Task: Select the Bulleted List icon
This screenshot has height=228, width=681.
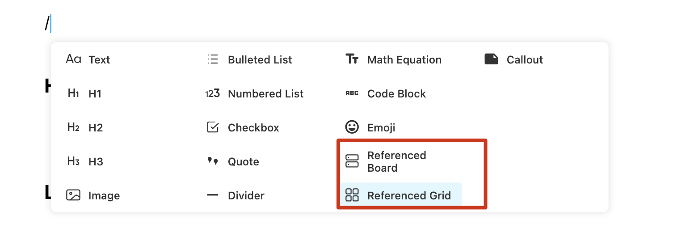Action: [x=213, y=59]
